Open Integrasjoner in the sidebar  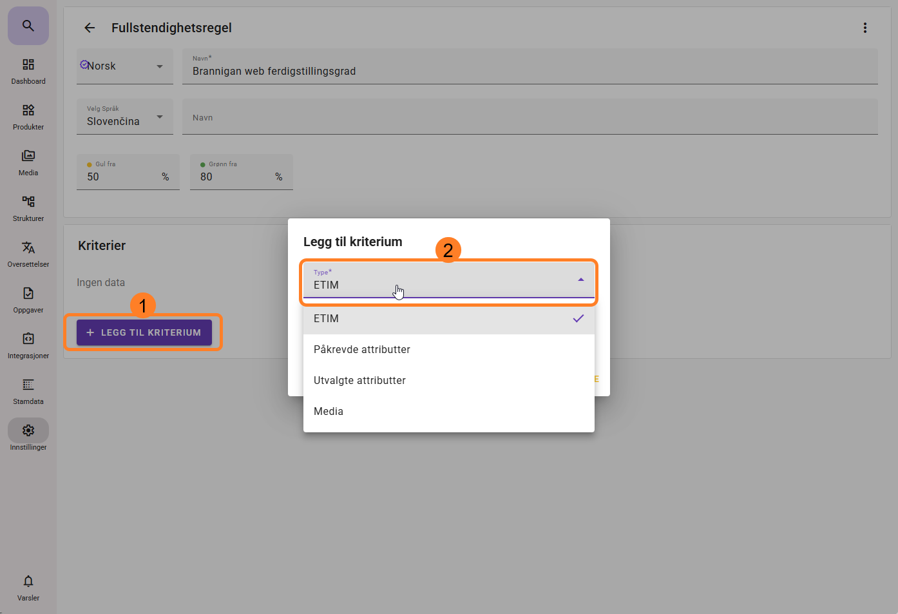28,346
